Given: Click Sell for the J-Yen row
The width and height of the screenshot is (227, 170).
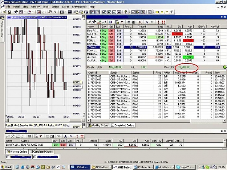Looking at the screenshot, I should [x=111, y=47].
